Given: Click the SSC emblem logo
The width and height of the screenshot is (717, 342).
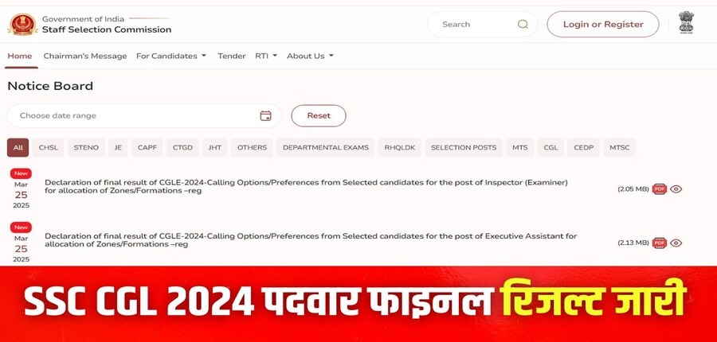Looking at the screenshot, I should 22,24.
